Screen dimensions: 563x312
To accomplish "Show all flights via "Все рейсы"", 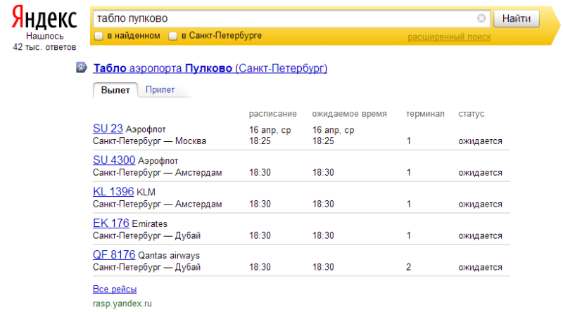I will (x=115, y=289).
